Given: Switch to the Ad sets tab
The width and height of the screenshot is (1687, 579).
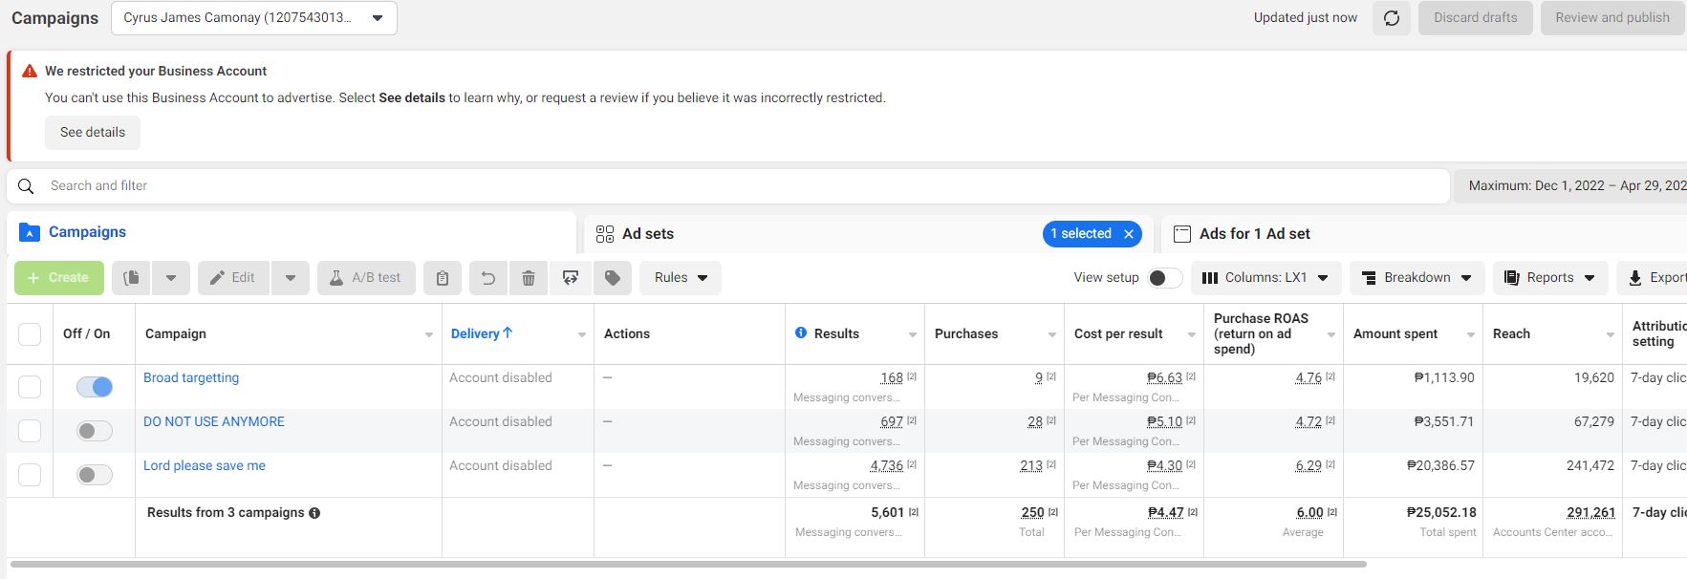Looking at the screenshot, I should click(648, 234).
